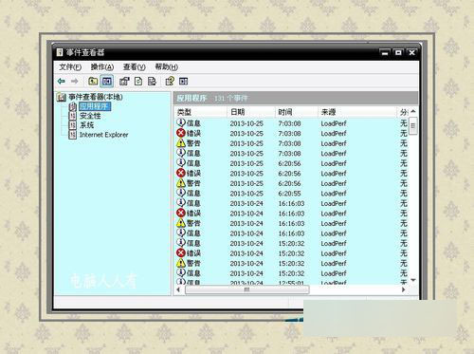Screen dimensions: 474x354
Task: Click the 15:20:32 time in the 错误 row
Action: pyautogui.click(x=291, y=253)
